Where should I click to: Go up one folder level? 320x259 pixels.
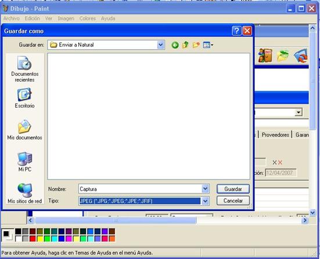tap(185, 45)
